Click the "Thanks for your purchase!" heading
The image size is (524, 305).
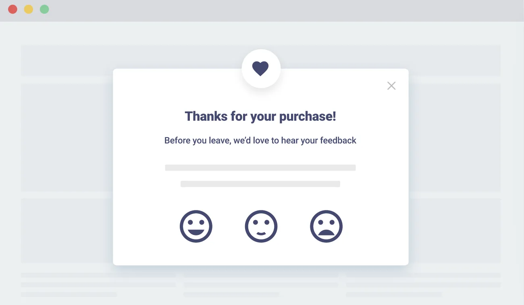pos(260,116)
